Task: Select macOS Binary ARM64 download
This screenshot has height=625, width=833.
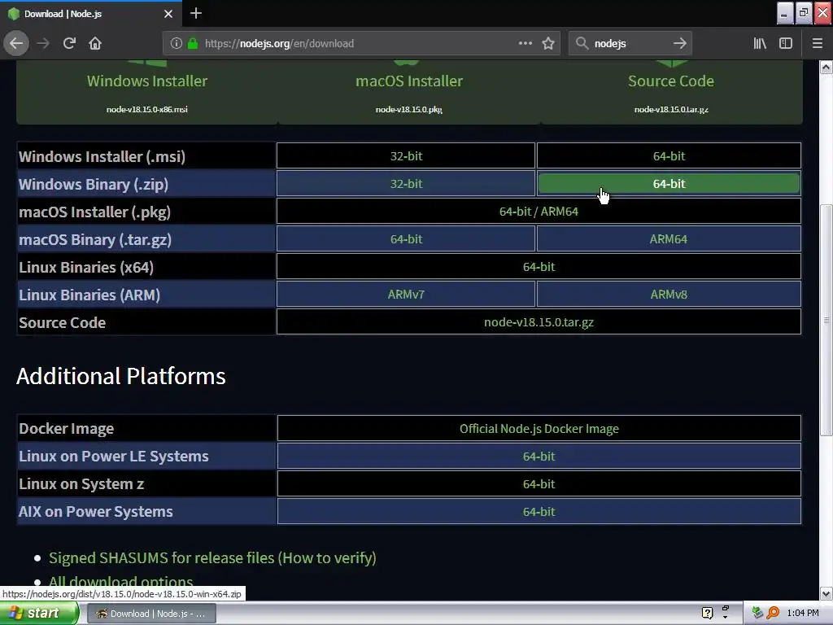Action: pyautogui.click(x=669, y=238)
